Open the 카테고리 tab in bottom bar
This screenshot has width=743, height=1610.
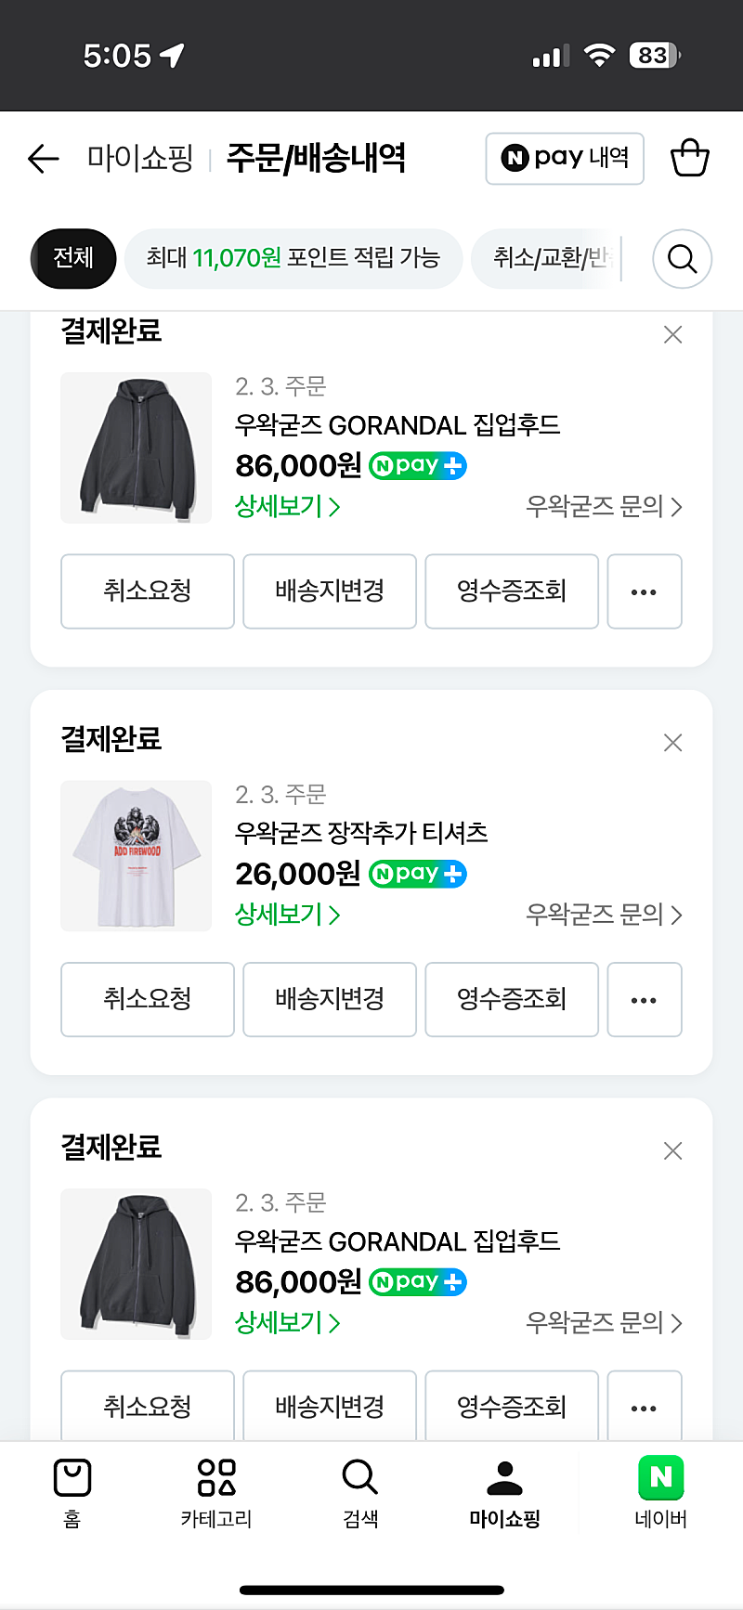216,1490
